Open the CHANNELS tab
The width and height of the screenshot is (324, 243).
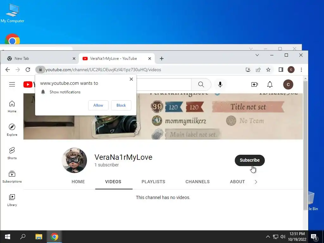[x=197, y=182]
